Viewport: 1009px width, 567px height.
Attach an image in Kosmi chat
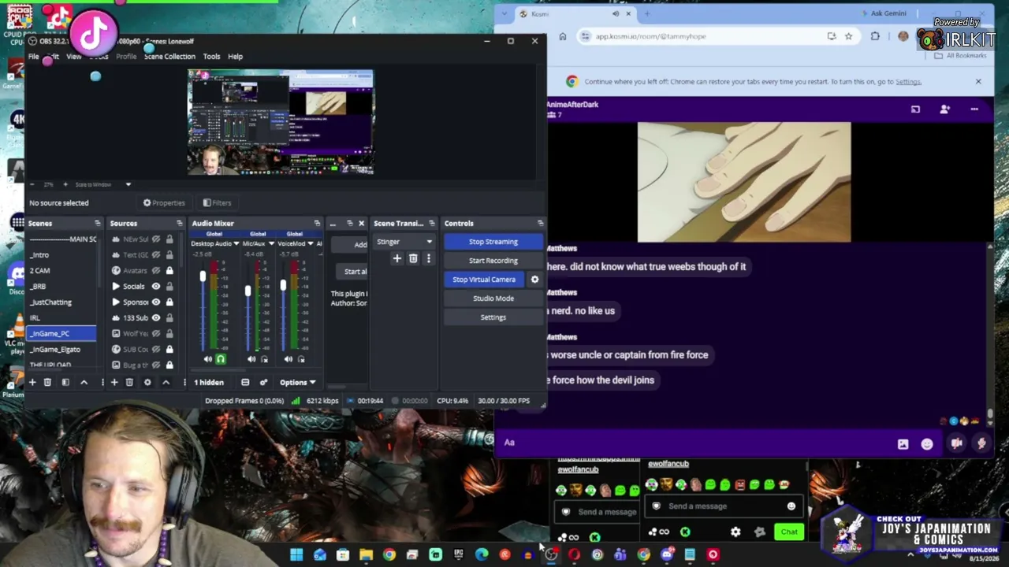point(903,444)
